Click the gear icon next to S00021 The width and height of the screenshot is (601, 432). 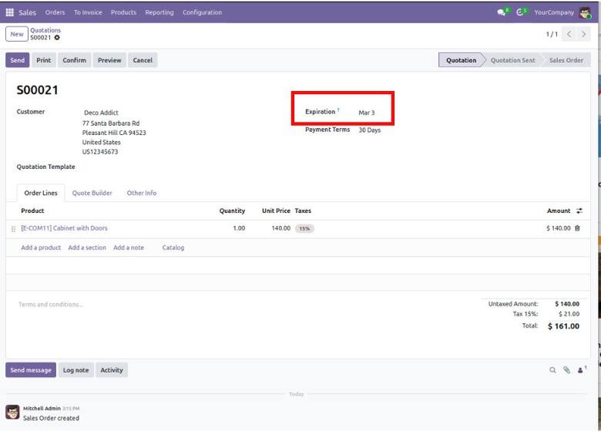click(x=57, y=38)
